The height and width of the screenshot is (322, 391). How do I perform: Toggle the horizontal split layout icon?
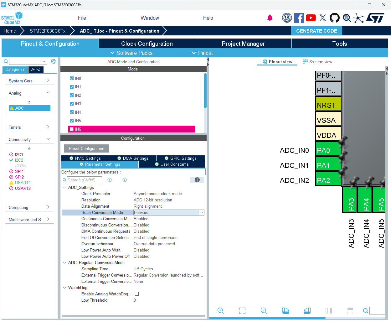pos(350,310)
